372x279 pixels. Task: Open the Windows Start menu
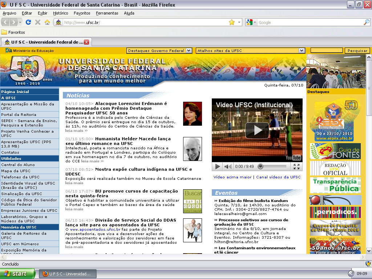(17, 274)
